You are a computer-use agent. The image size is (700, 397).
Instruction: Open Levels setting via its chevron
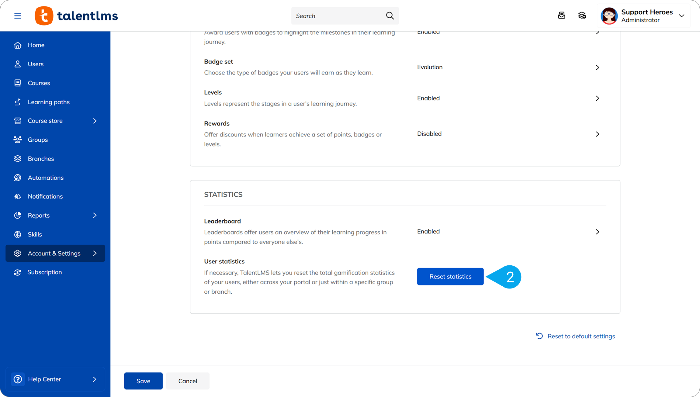pyautogui.click(x=598, y=98)
